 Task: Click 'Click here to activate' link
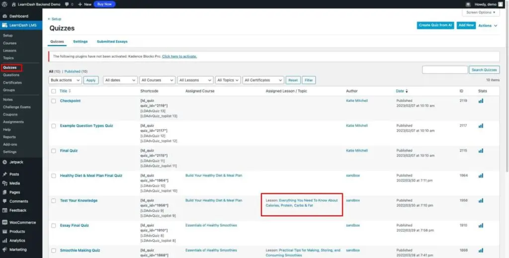click(179, 57)
